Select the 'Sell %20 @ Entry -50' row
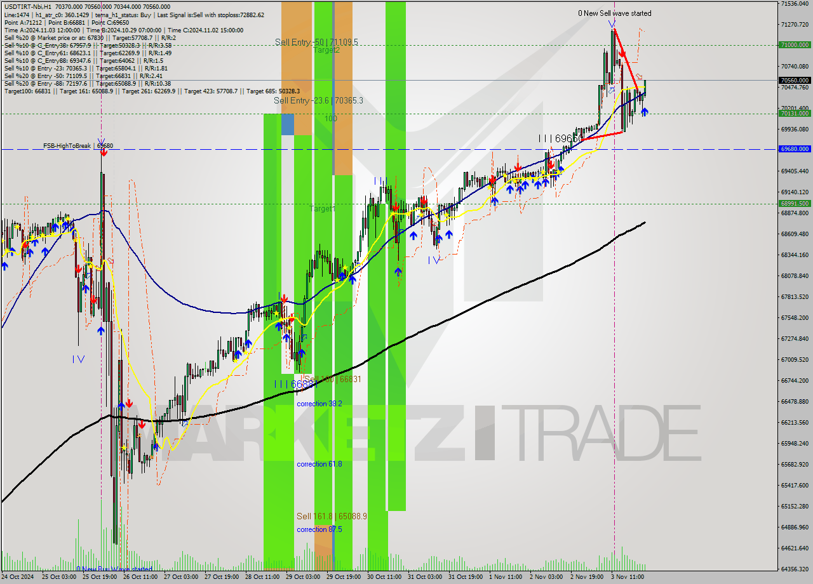The height and width of the screenshot is (584, 813). (83, 76)
